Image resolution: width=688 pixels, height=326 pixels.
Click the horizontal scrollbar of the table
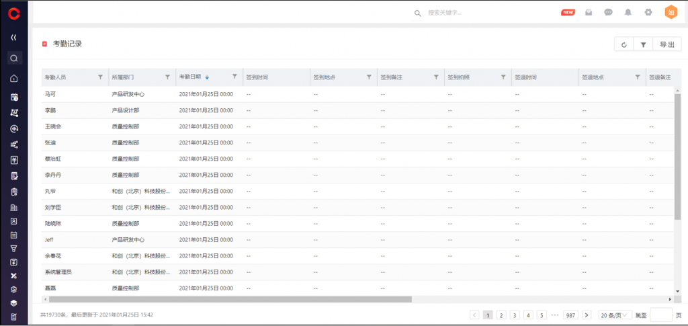[228, 299]
